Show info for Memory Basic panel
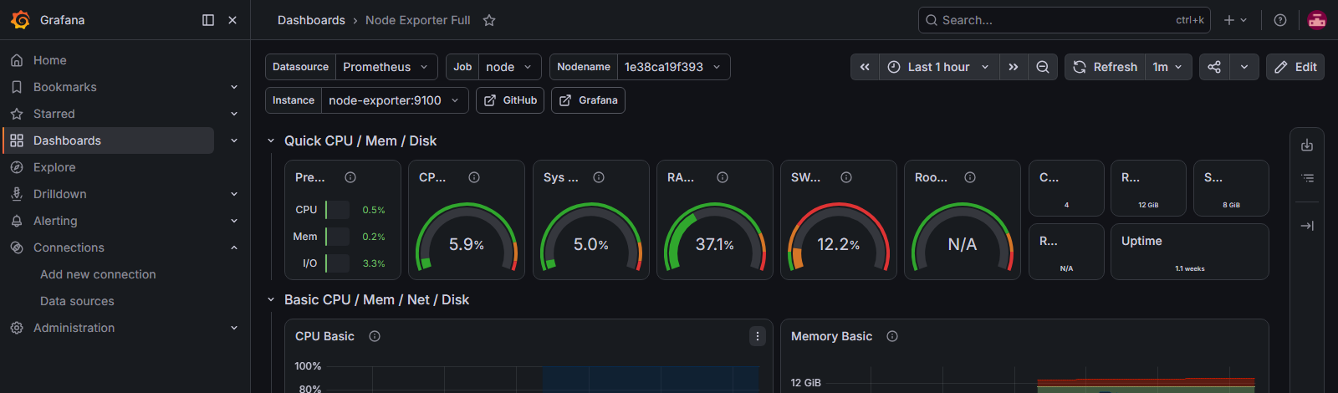 tap(892, 336)
